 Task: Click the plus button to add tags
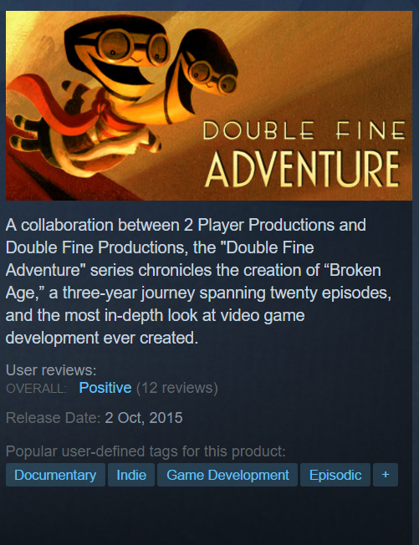coord(386,475)
